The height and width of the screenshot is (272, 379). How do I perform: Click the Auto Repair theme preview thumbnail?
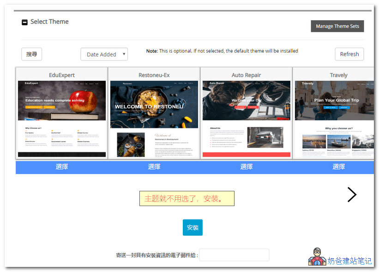[x=246, y=118]
